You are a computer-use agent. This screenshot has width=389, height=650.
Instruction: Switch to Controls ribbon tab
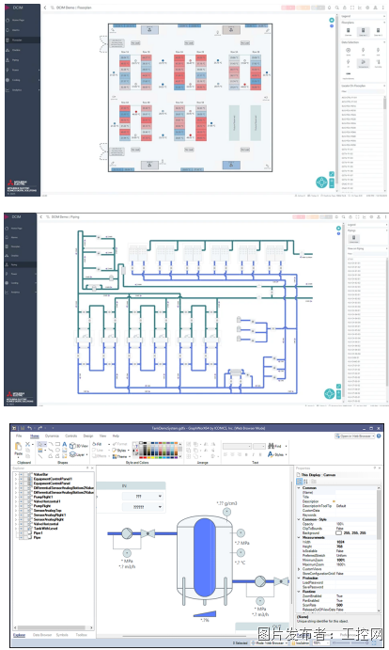(70, 436)
